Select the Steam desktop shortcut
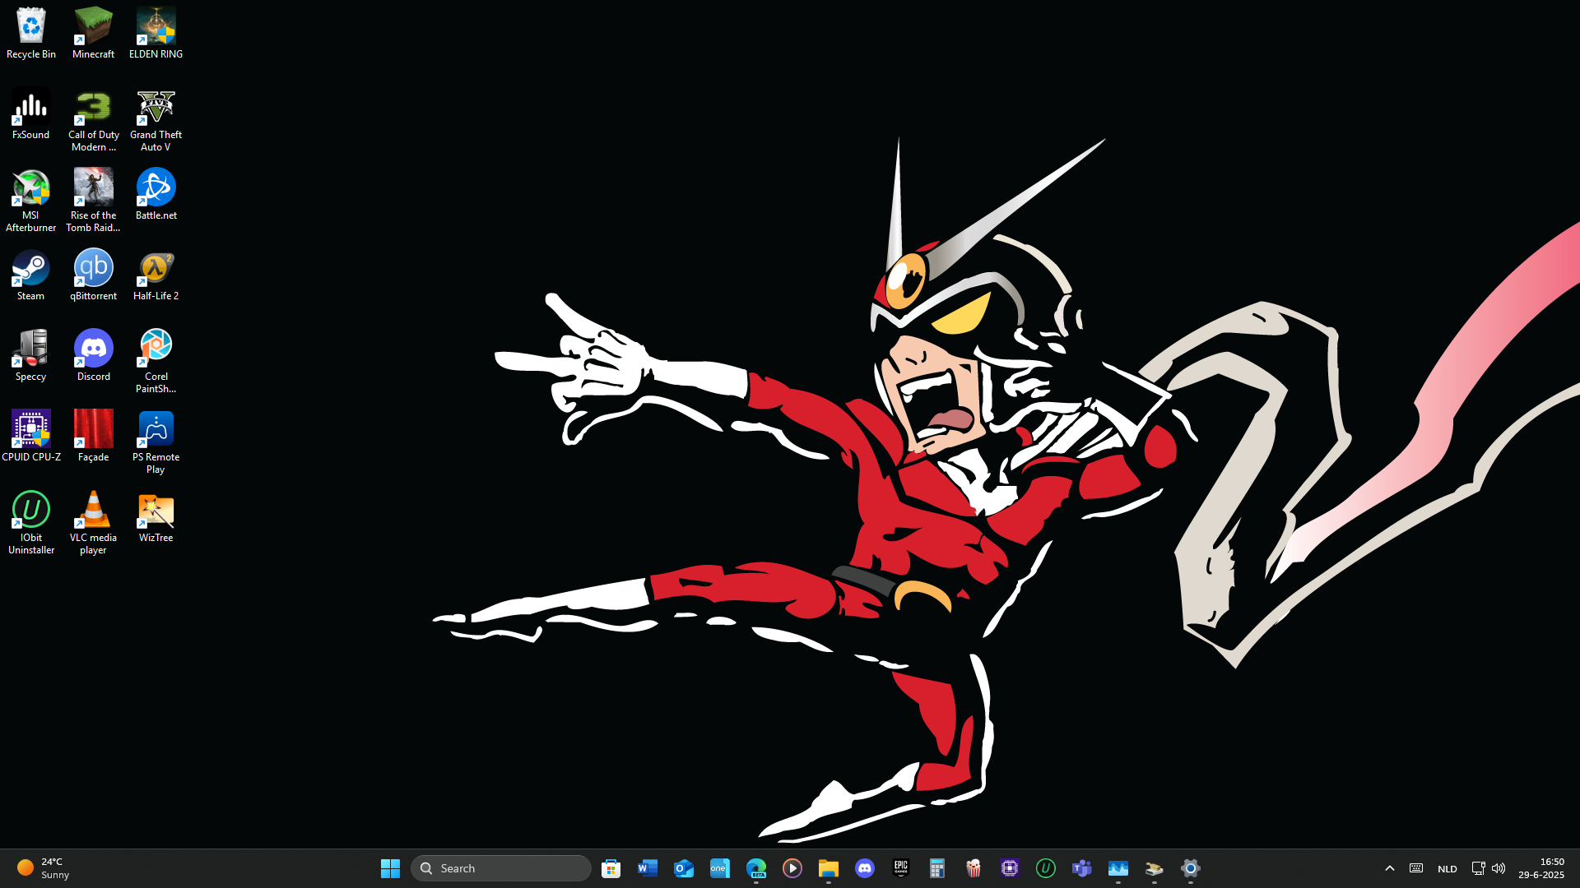1580x888 pixels. 31,275
